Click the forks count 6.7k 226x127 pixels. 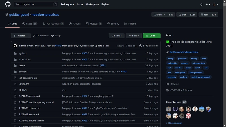(214, 15)
